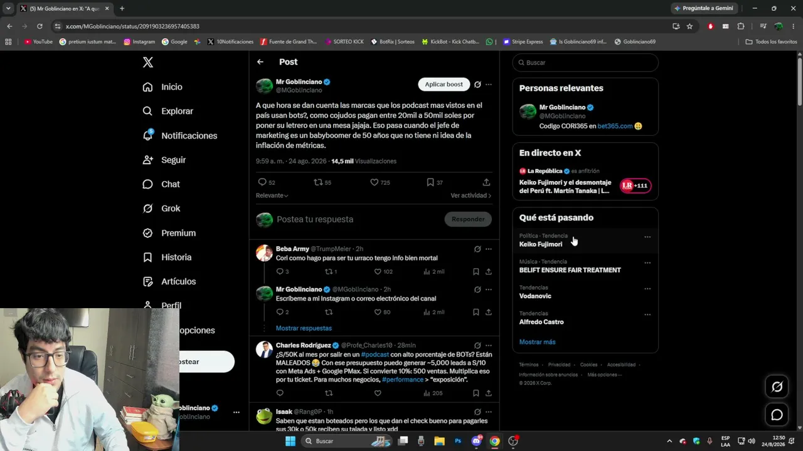Bookmark Mr Goblinciano's reply about Instagram
This screenshot has width=803, height=451.
pos(476,312)
